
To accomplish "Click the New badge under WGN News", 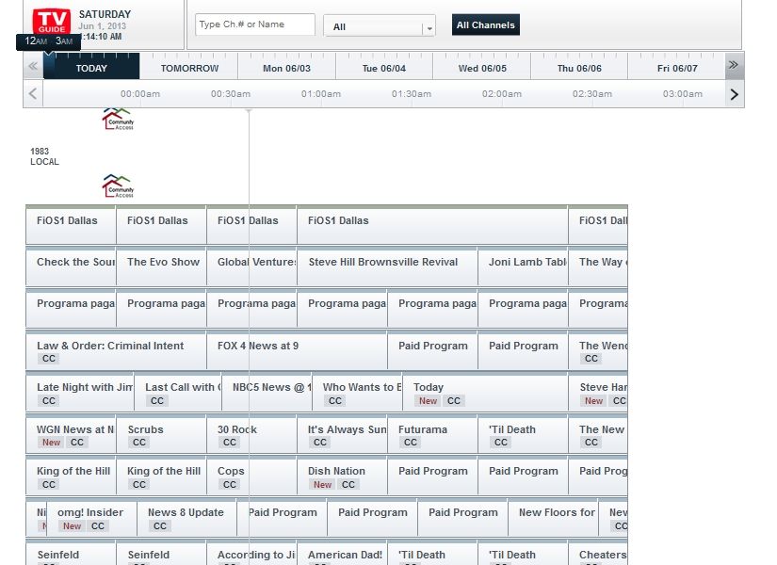I will tap(51, 442).
